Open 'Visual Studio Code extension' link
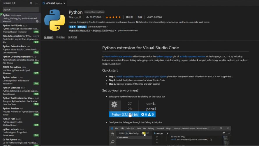The width and height of the screenshot is (259, 146). 118,56
